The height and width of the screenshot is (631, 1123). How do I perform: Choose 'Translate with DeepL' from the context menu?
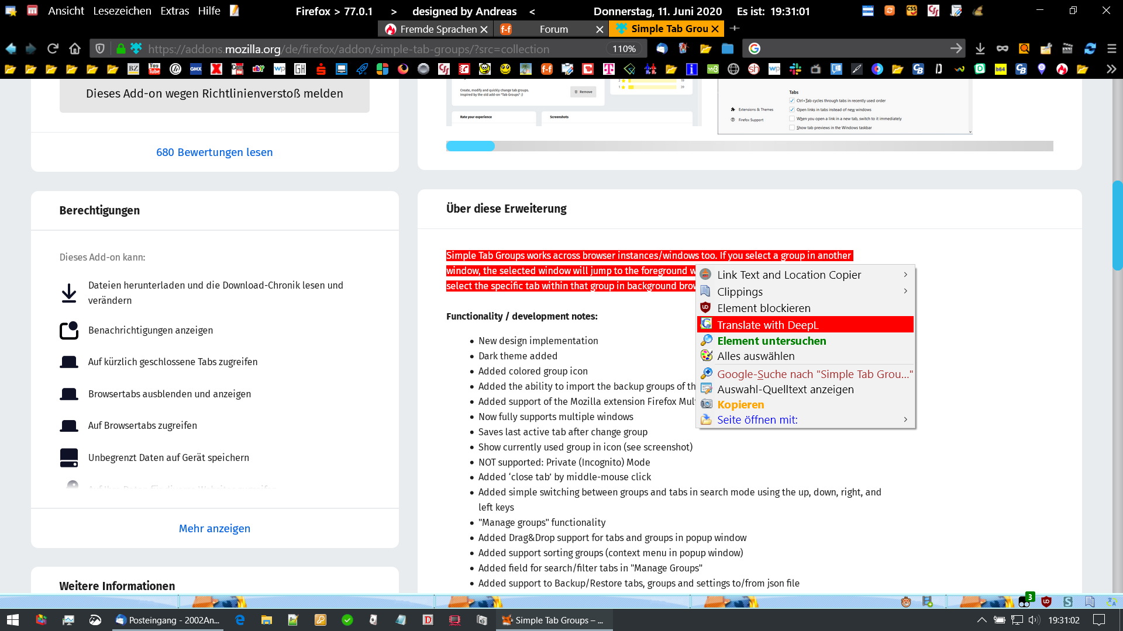pos(767,325)
